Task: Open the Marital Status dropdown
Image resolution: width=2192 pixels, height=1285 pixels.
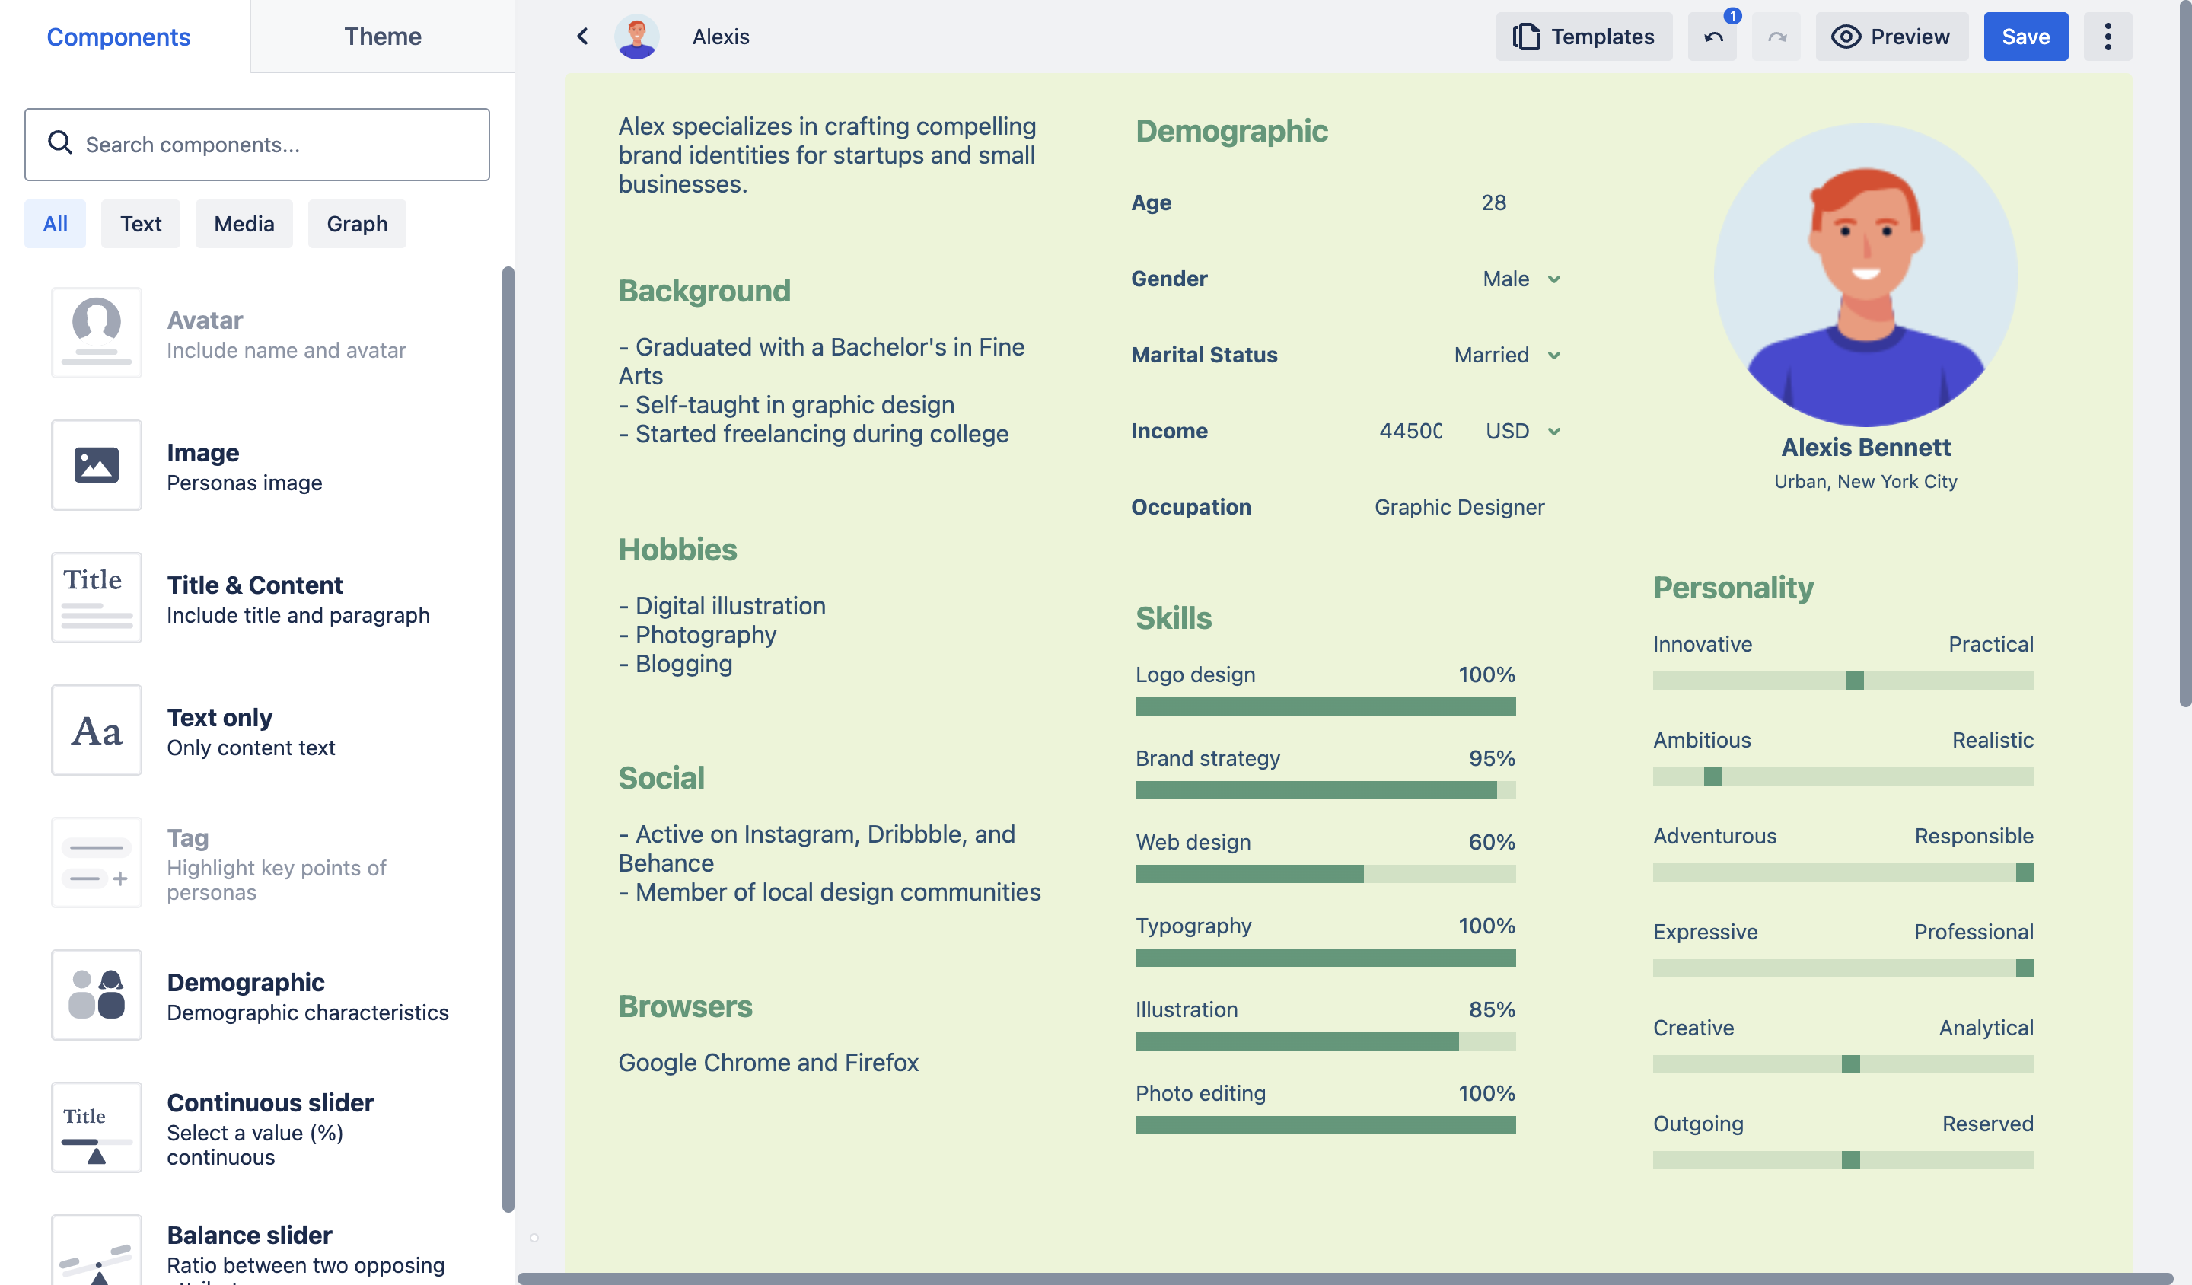Action: click(x=1508, y=355)
